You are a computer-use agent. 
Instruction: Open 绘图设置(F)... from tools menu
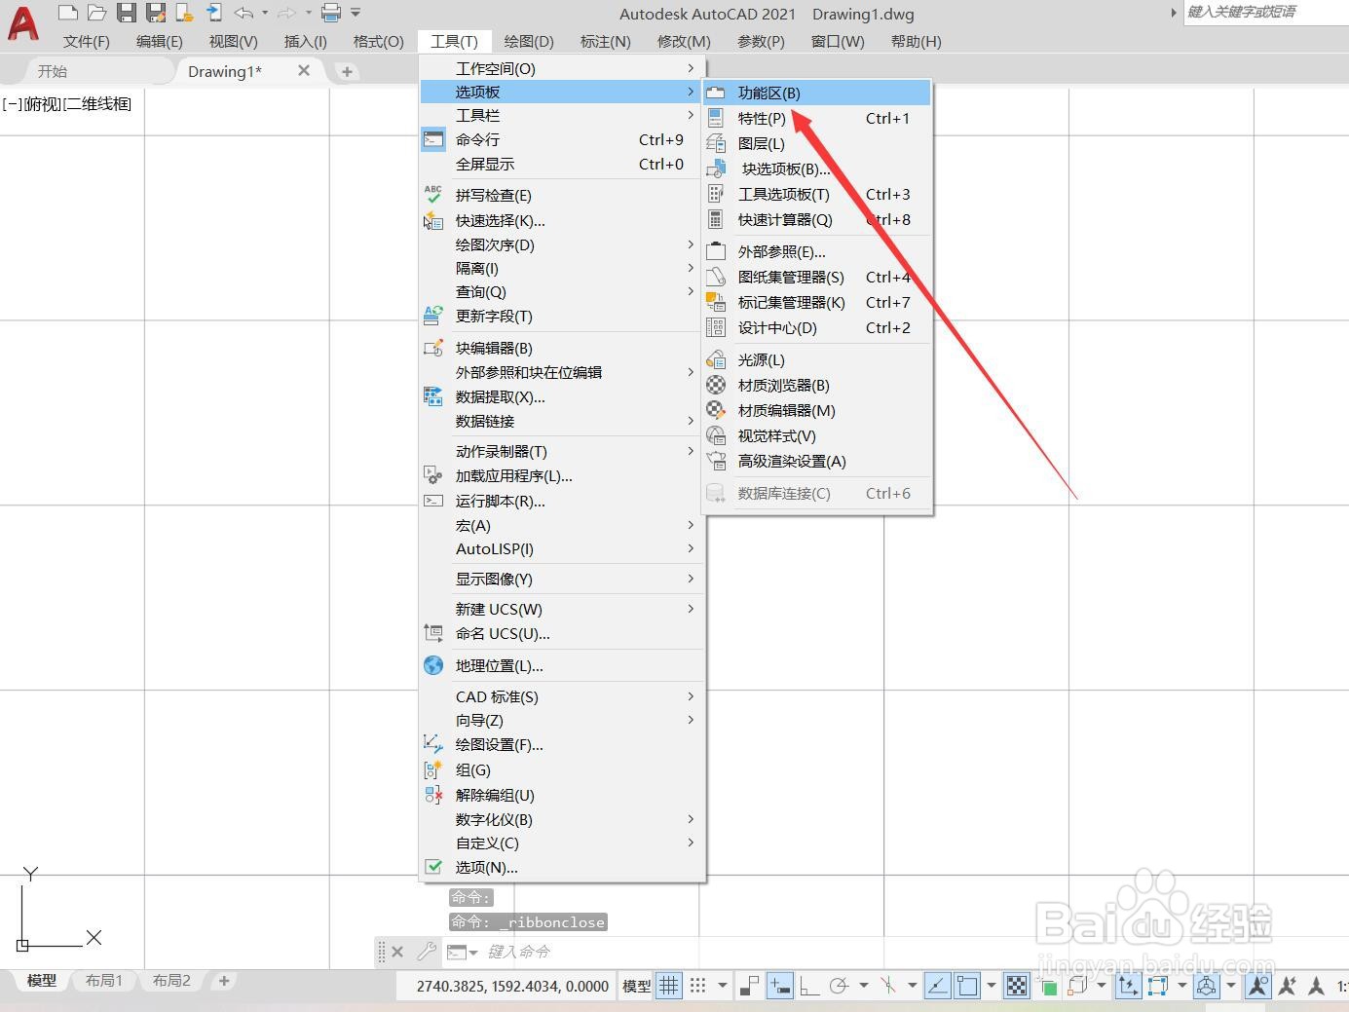pos(562,744)
